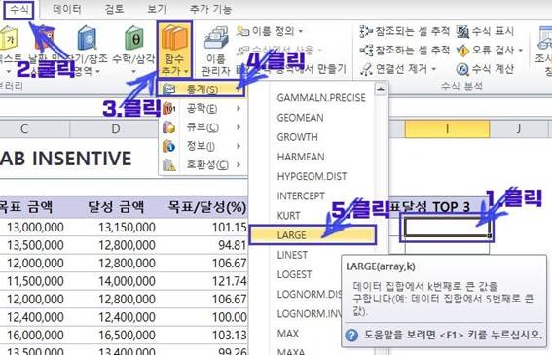Select KURT function
This screenshot has height=355, width=552.
[289, 215]
